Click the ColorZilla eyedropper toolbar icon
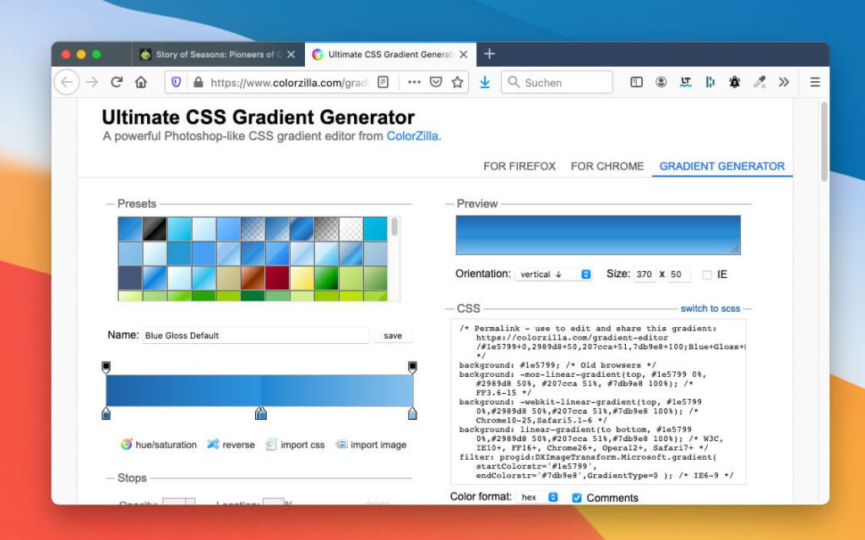The image size is (865, 540). [x=759, y=82]
